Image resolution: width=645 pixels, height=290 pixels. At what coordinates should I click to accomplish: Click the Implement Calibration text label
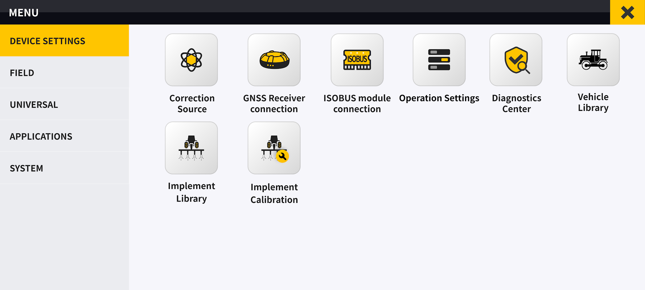pos(274,193)
